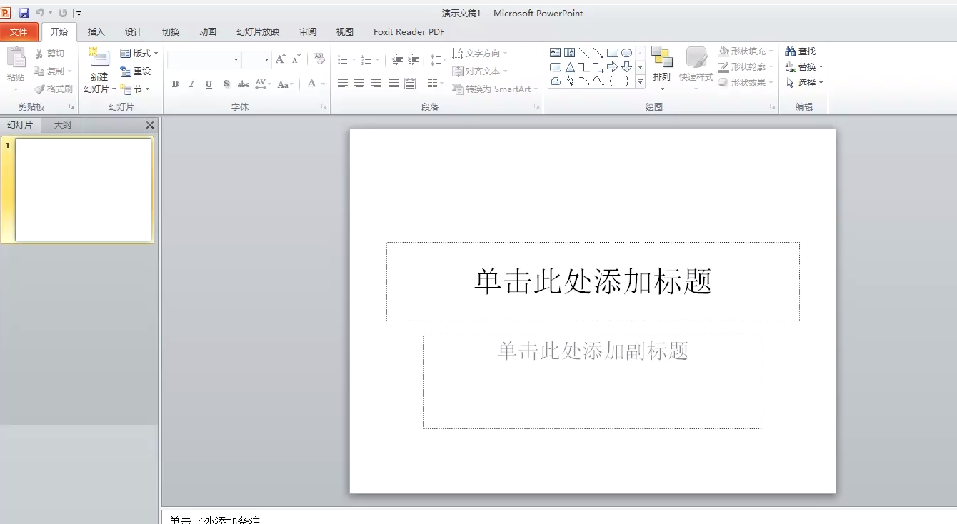Screen dimensions: 957x524
Task: Open the 切换 transitions tab
Action: click(171, 32)
